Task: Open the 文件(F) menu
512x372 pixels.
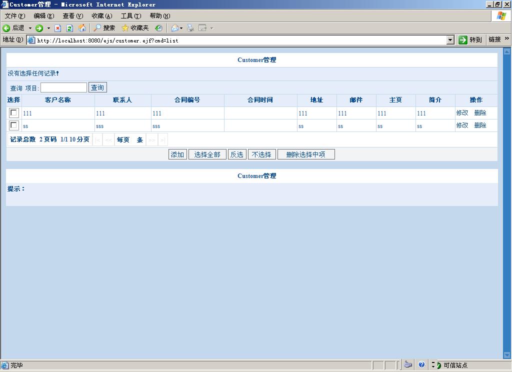Action: click(x=15, y=15)
